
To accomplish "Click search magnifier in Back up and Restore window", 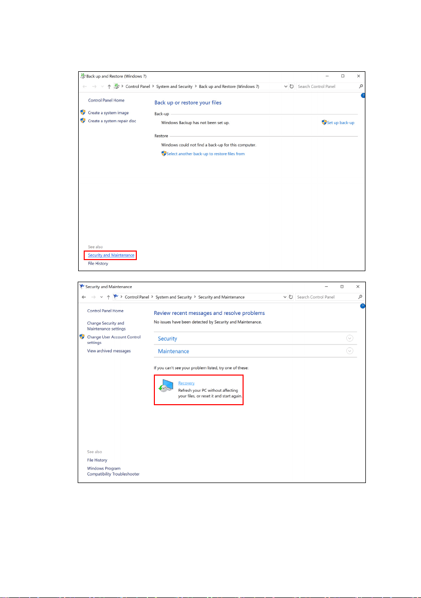I will click(361, 86).
